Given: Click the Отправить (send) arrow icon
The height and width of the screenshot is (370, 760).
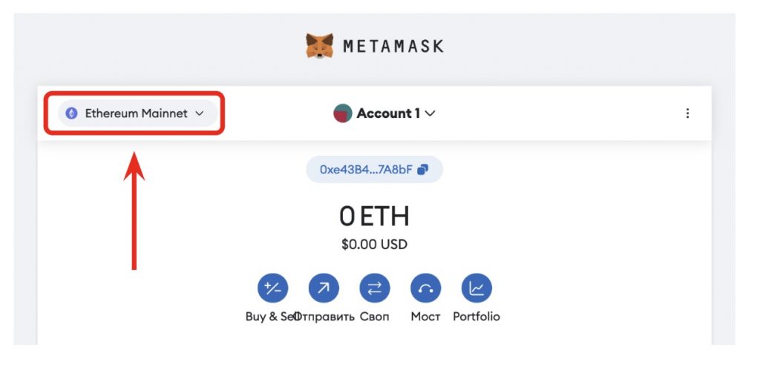Looking at the screenshot, I should click(x=324, y=288).
